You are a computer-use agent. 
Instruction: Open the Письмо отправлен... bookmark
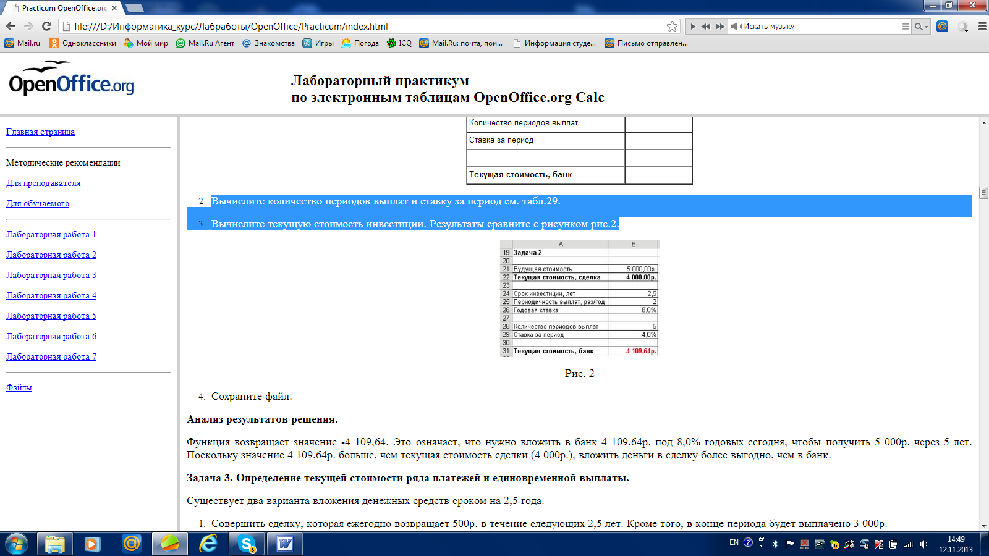coord(646,43)
